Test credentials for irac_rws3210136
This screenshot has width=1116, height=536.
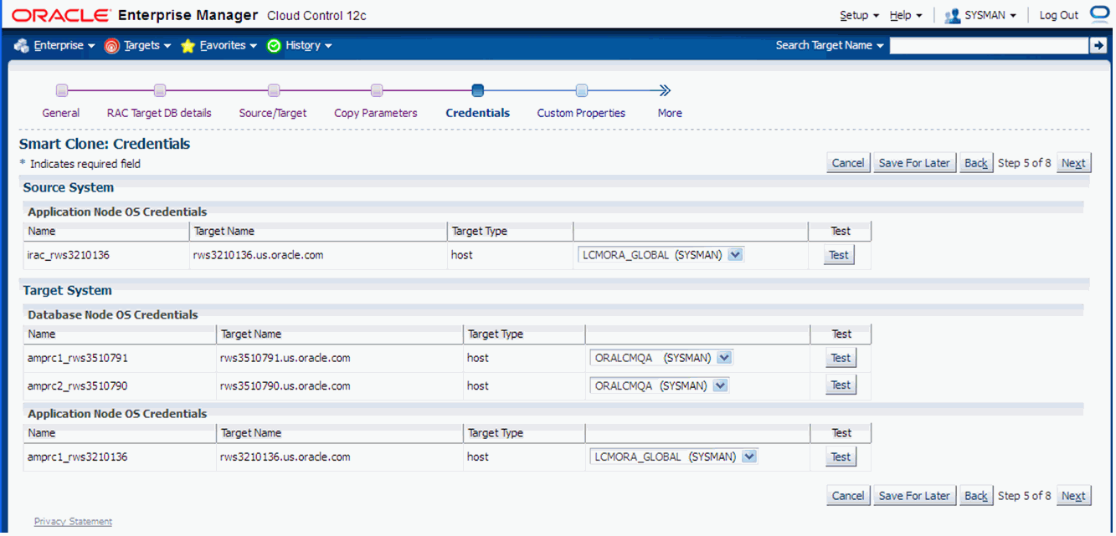(839, 255)
